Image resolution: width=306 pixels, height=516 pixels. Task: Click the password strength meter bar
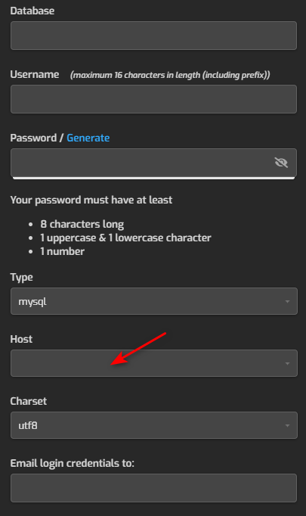pos(153,179)
